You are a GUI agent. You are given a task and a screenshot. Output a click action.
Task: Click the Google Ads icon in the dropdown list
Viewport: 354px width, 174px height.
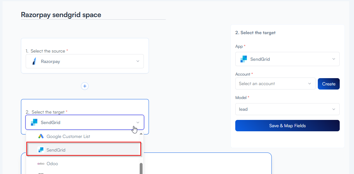[41, 136]
